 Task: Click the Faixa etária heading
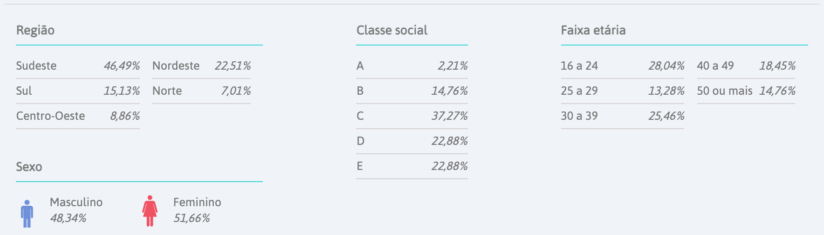593,30
